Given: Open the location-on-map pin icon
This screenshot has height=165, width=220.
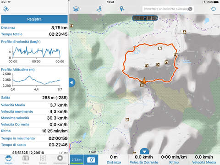Looking at the screenshot, I should coord(99,9).
